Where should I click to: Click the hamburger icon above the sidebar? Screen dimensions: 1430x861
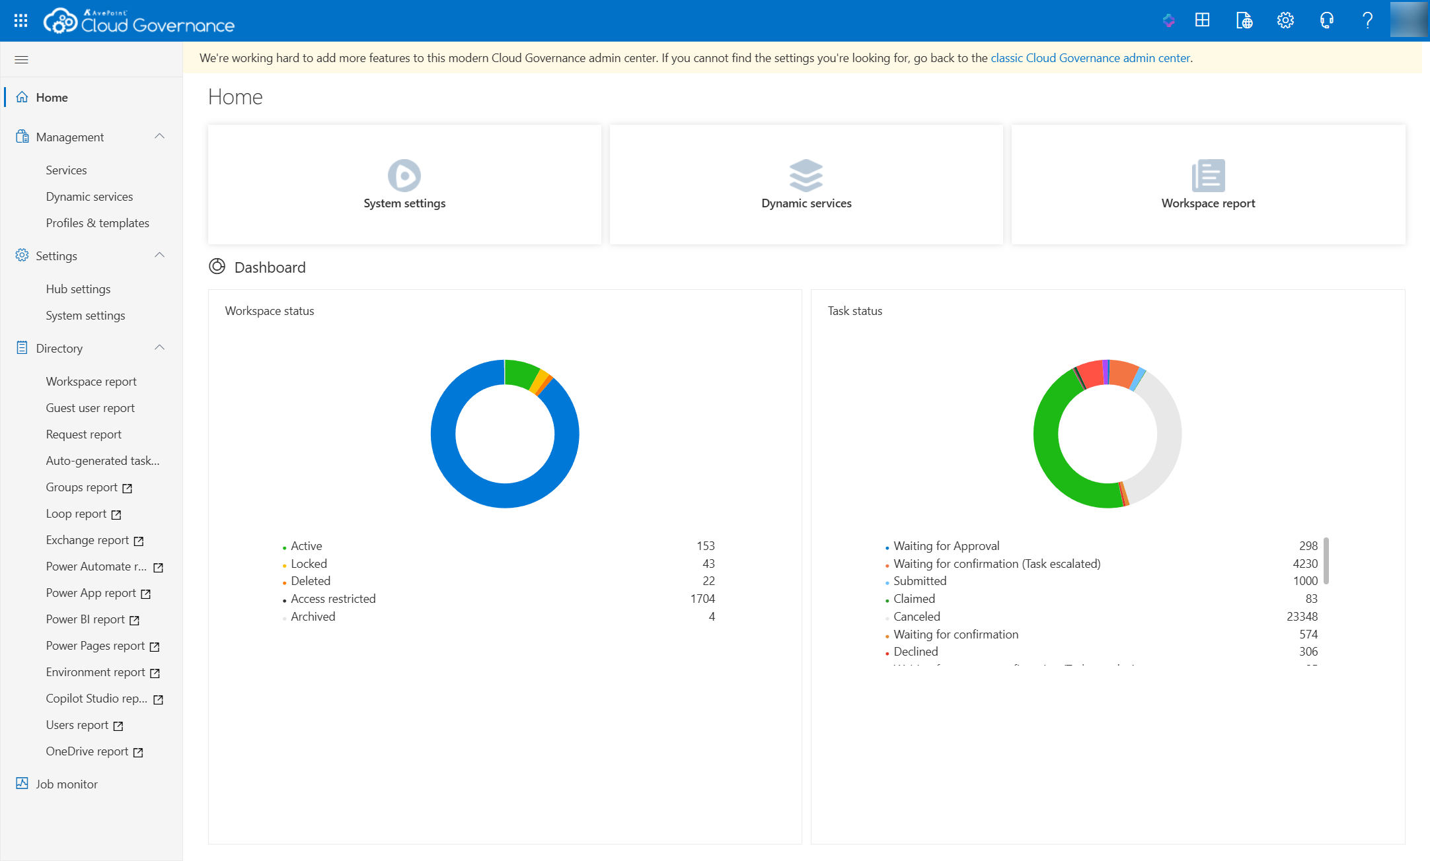coord(21,59)
